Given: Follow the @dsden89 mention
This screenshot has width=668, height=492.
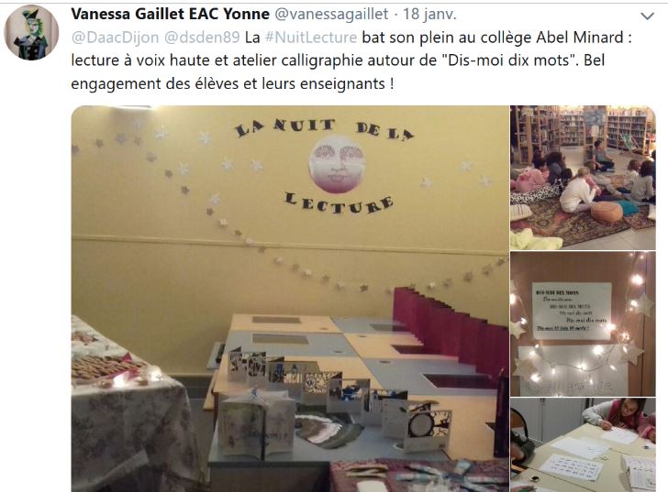Looking at the screenshot, I should [202, 38].
